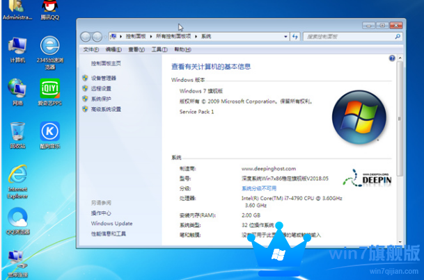Click the shield icon beside 远程设置

pyautogui.click(x=85, y=88)
